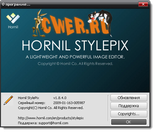This screenshot has width=155, height=132.
Task: Click the orange pencil icon
Action: click(8, 100)
